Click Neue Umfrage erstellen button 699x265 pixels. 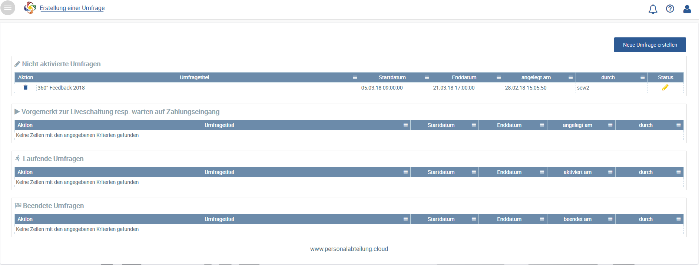coord(650,45)
